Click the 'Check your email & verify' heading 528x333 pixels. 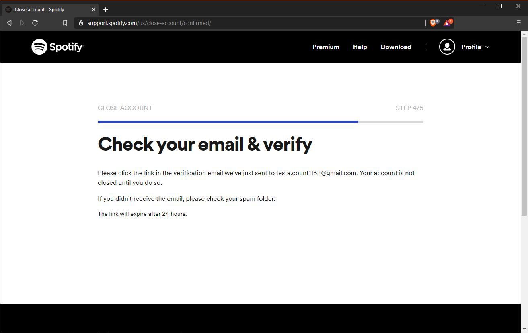click(205, 144)
